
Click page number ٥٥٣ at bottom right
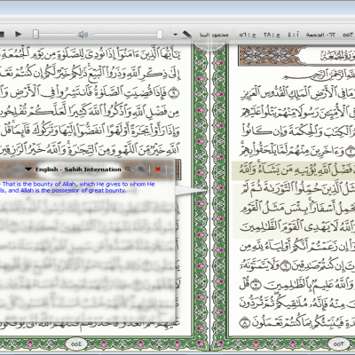coord(338,344)
